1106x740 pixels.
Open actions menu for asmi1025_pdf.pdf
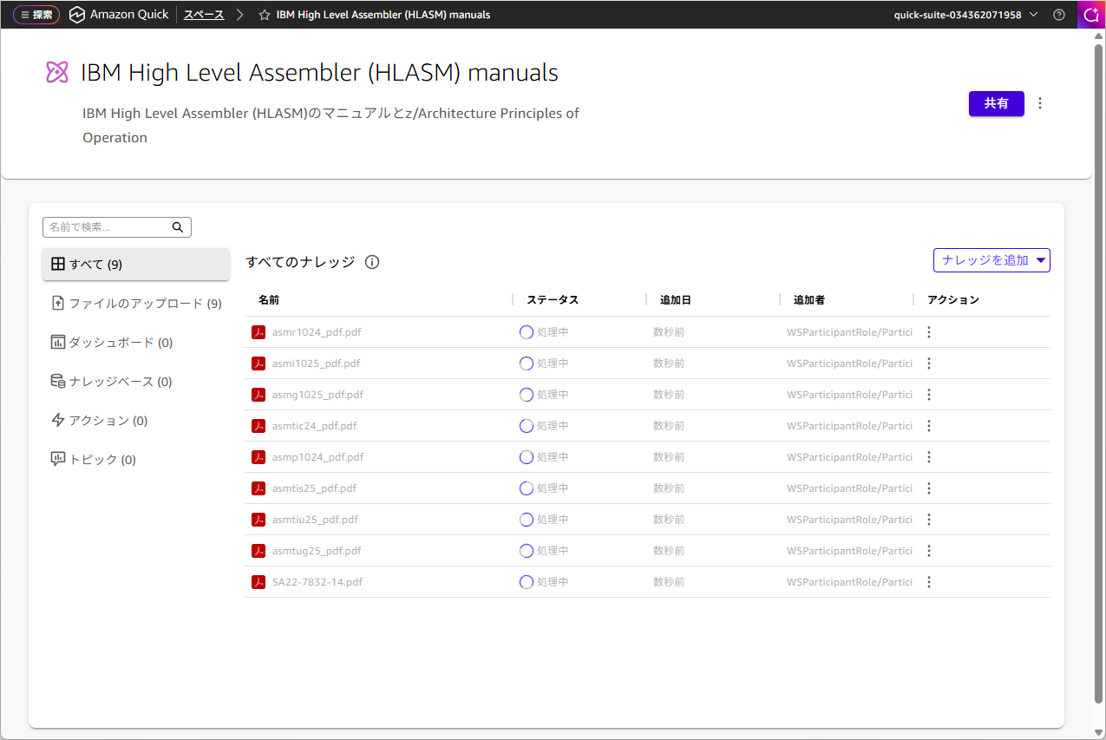(929, 363)
